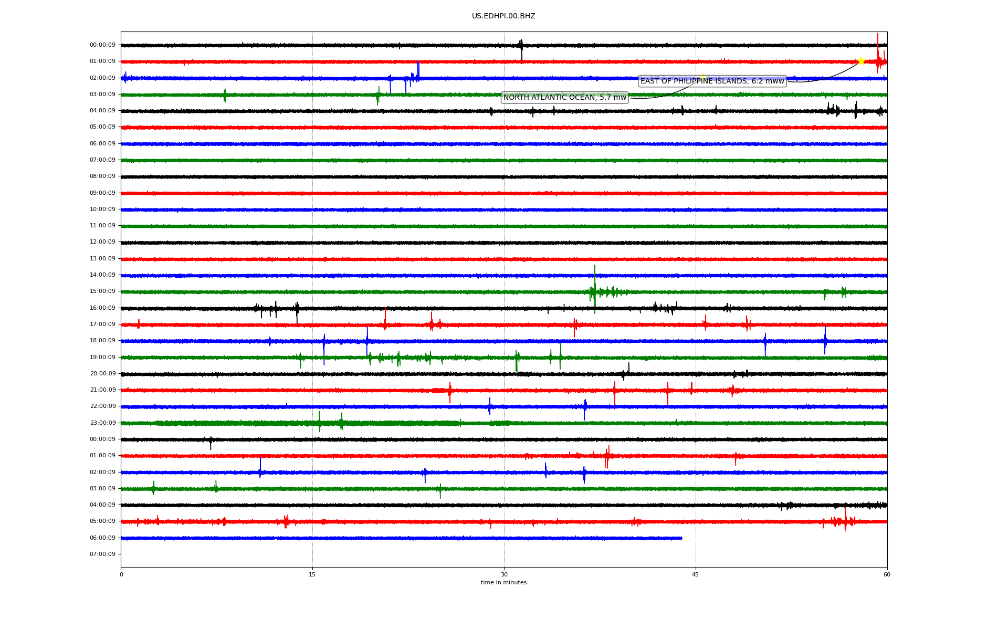Click the end of the unfinished blue 06:00:09 trace
This screenshot has height=630, width=1008.
pos(681,538)
